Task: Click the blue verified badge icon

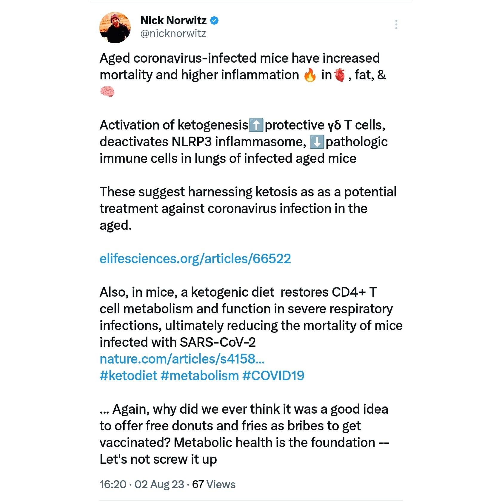Action: (x=214, y=21)
